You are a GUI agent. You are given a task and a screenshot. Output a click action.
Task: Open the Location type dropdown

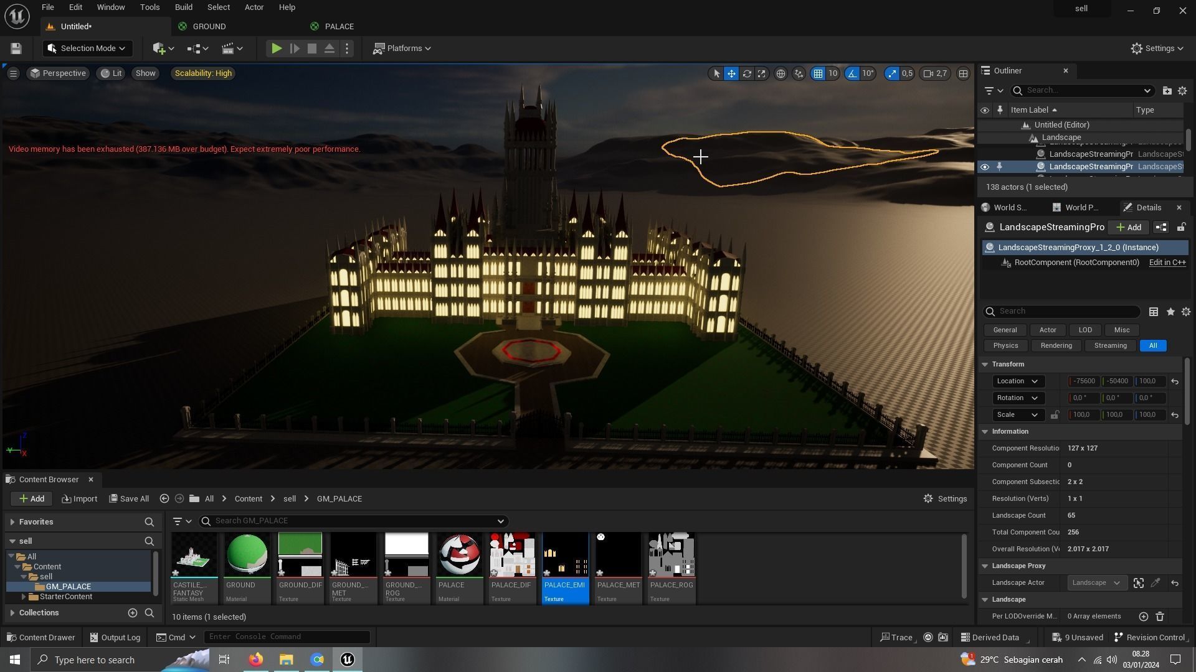(1017, 381)
